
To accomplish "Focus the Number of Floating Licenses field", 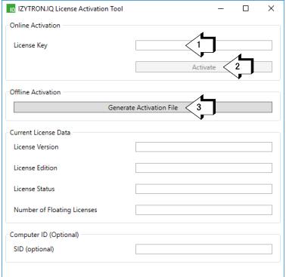I will tap(204, 210).
